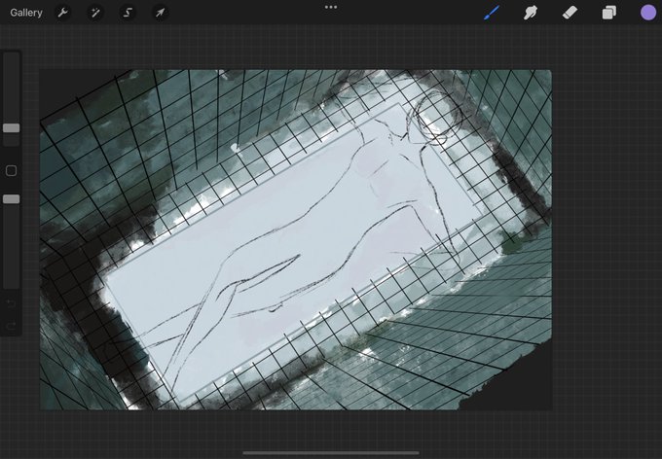Screen dimensions: 662x459
Task: Tap the redo arrow in sidebar
Action: point(12,325)
